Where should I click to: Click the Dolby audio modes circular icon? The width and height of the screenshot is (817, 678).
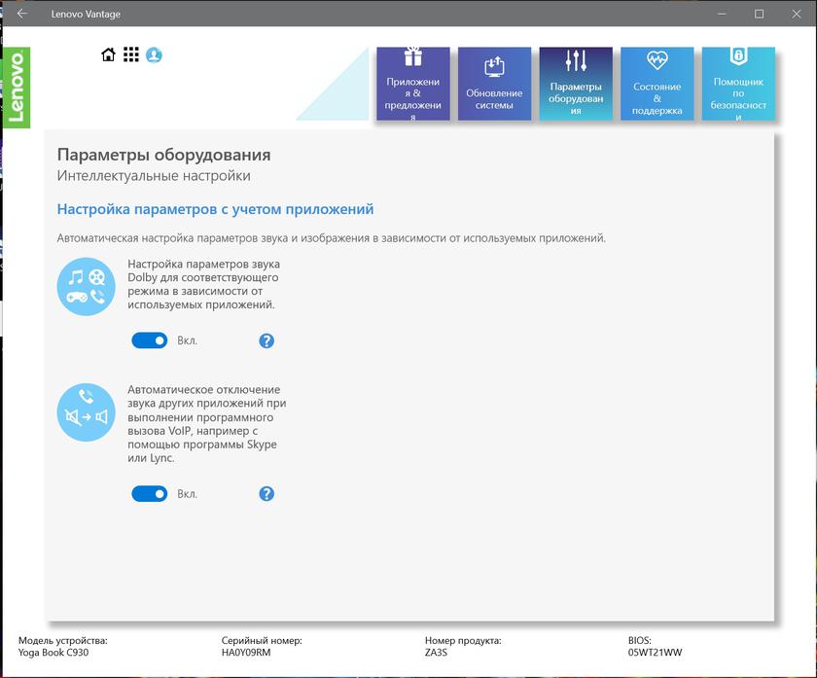pyautogui.click(x=87, y=286)
